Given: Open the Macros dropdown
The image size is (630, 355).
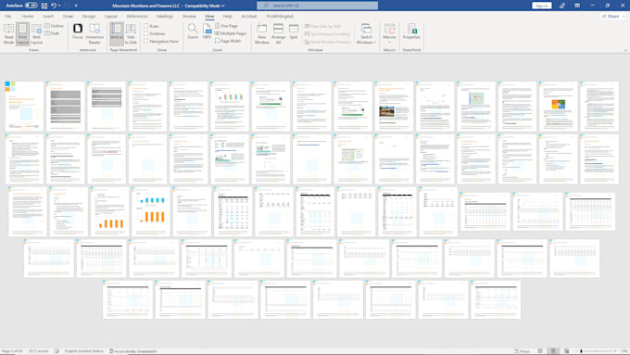Looking at the screenshot, I should tap(389, 33).
